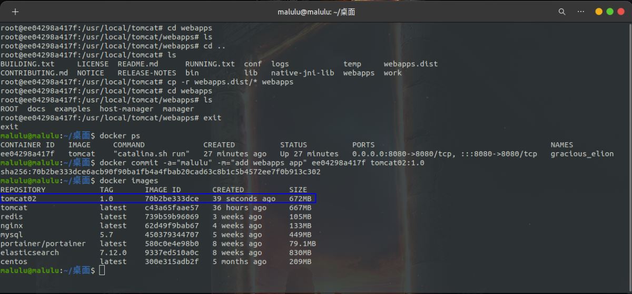
Task: Click the IMAGE ID column header
Action: click(x=163, y=190)
